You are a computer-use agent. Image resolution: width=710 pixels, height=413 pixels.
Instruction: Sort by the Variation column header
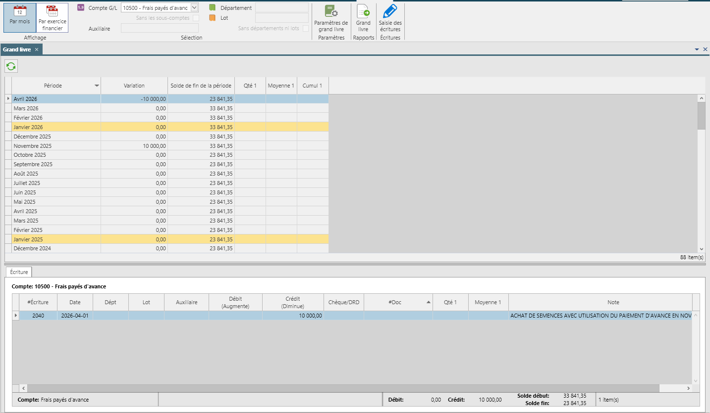[x=134, y=86]
